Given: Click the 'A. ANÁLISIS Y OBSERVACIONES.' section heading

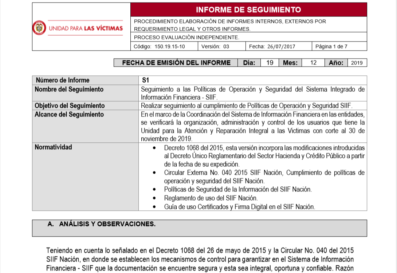Looking at the screenshot, I should pos(101,224).
